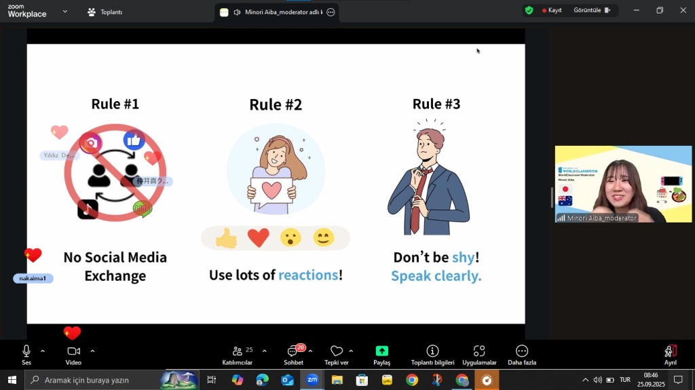Image resolution: width=695 pixels, height=390 pixels.
Task: Toggle the Kayıt recording indicator
Action: pos(552,10)
